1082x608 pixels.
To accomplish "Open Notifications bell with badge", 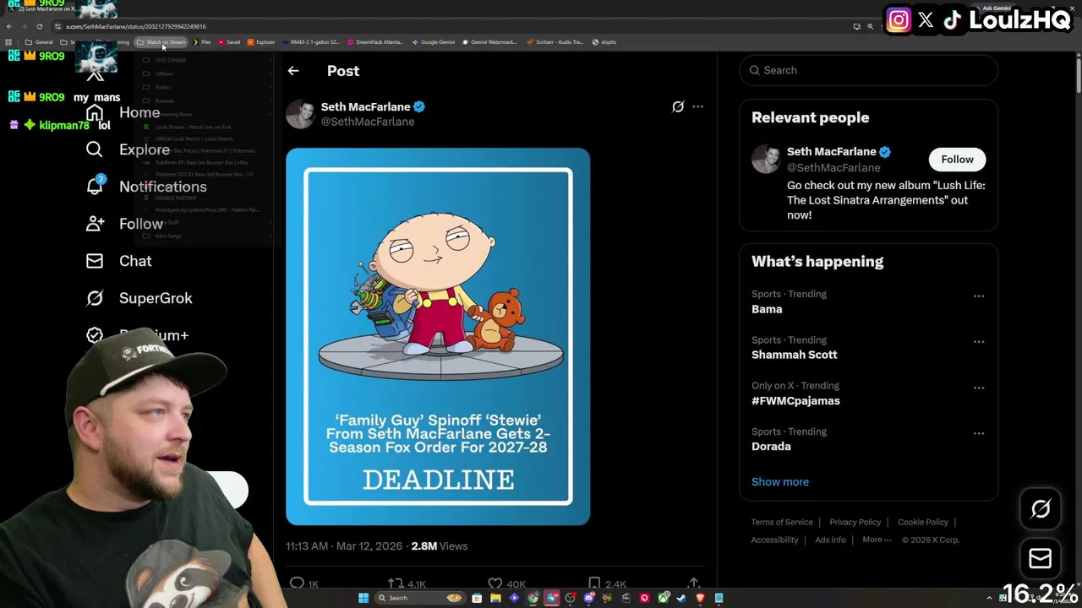I will coord(95,186).
